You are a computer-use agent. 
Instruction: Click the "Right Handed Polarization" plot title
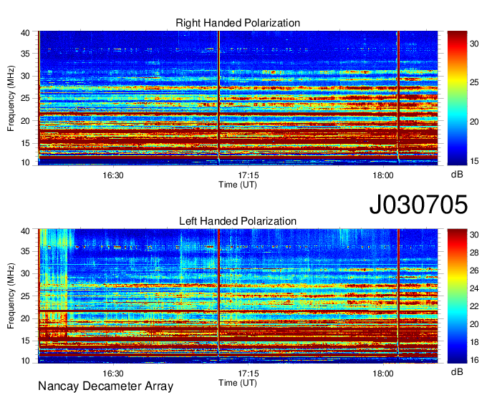[x=238, y=23]
